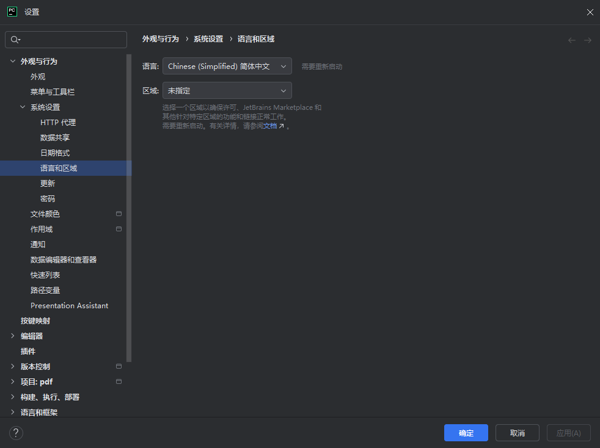600x448 pixels.
Task: Select 外观 in the settings tree
Action: click(38, 76)
